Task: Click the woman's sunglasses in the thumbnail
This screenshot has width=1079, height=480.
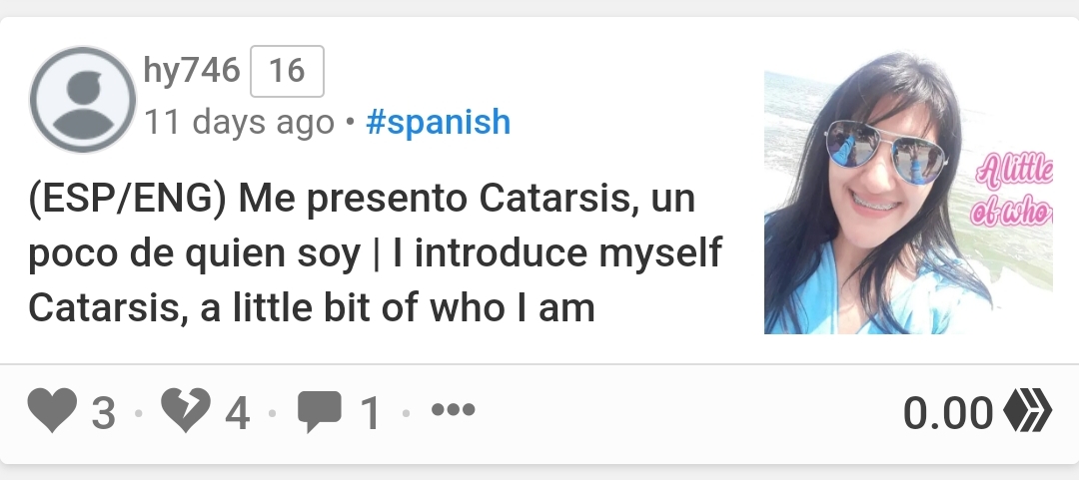Action: click(x=885, y=153)
